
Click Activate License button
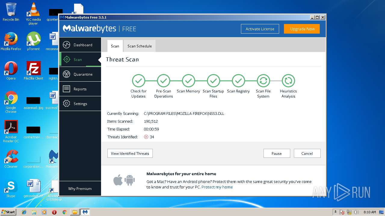pos(260,29)
